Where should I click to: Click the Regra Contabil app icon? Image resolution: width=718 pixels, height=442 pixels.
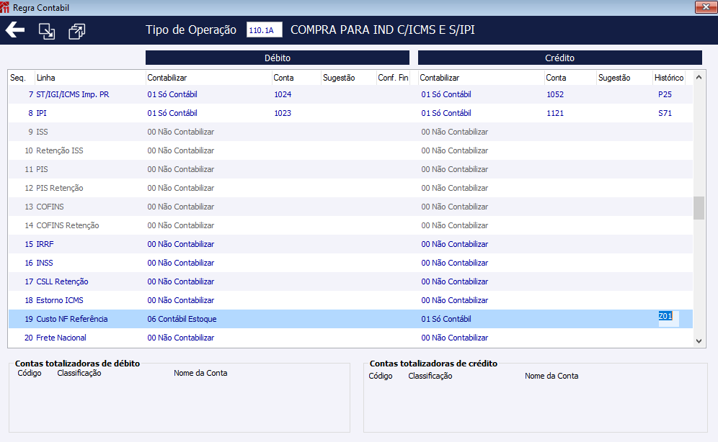[4, 7]
